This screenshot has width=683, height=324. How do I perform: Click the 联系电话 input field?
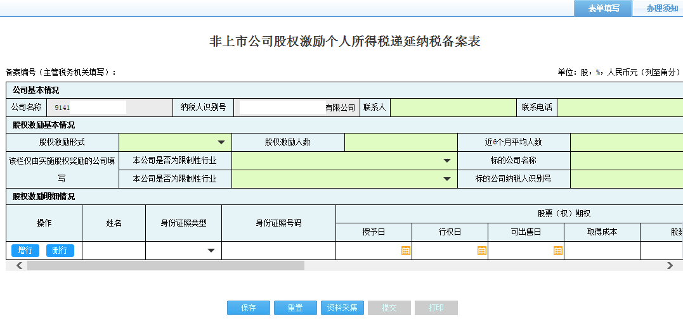coord(619,108)
